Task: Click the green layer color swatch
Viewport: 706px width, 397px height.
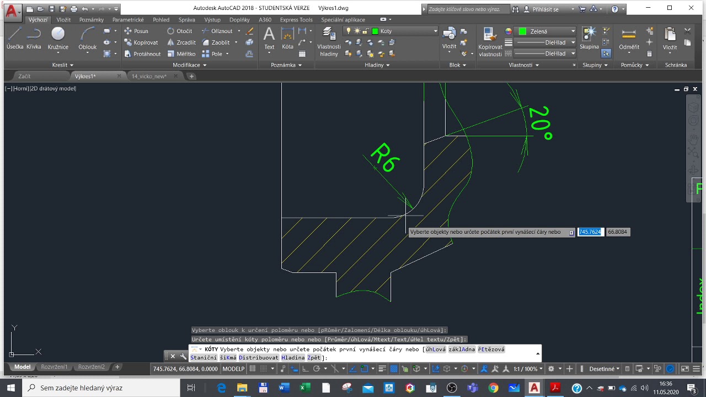Action: (375, 31)
